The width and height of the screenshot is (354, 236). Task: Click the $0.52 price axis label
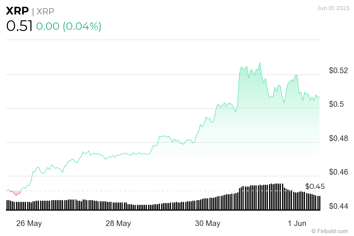tap(339, 71)
